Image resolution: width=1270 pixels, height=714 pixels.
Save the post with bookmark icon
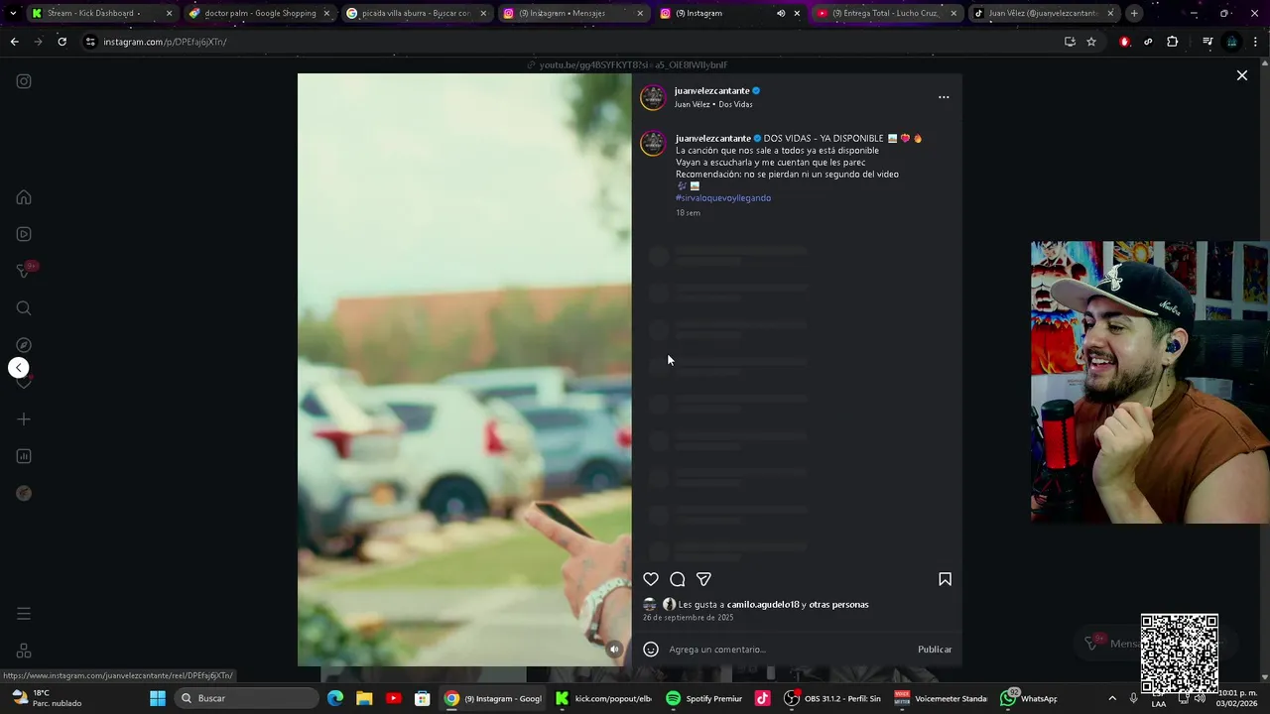coord(945,579)
